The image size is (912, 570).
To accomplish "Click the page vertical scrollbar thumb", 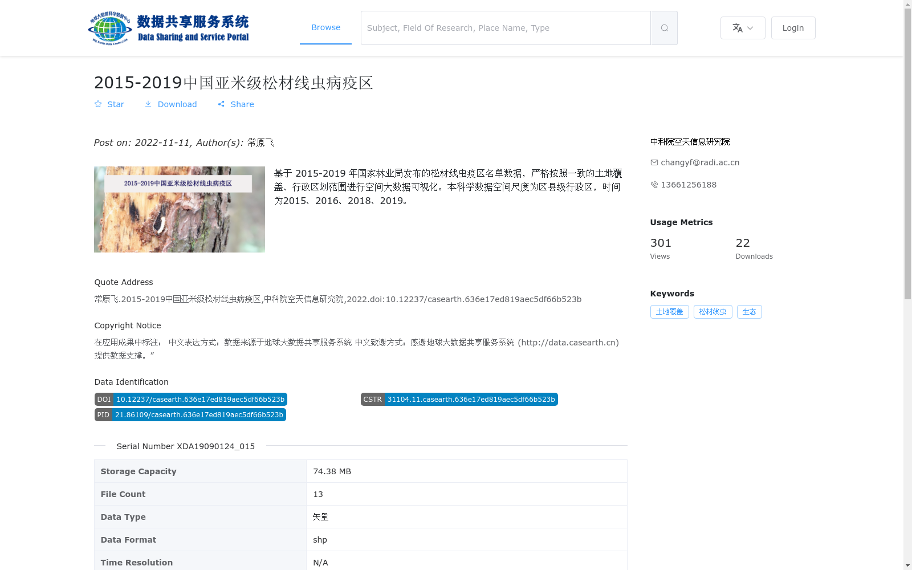I will click(x=907, y=154).
